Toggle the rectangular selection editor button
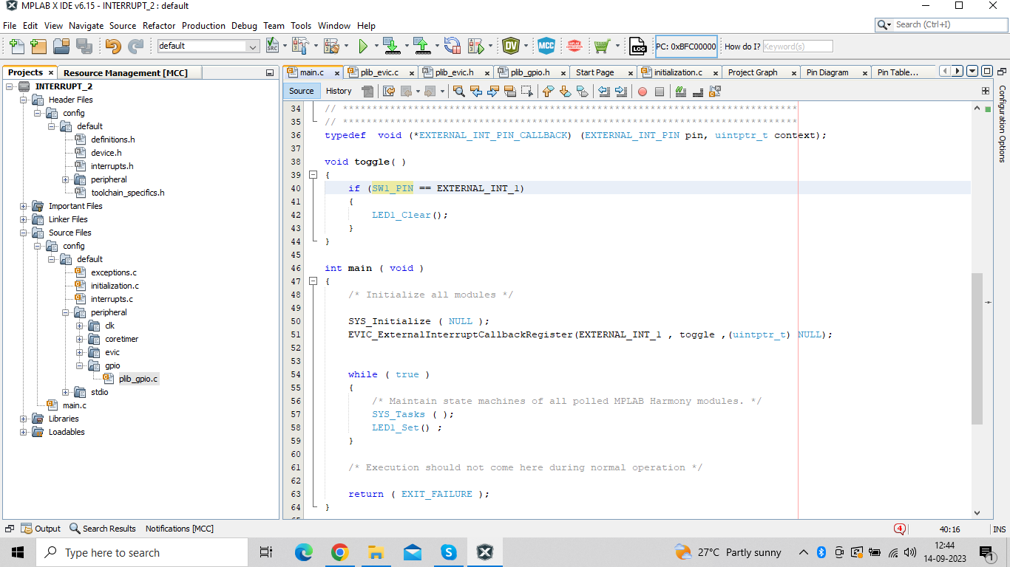 click(x=526, y=92)
